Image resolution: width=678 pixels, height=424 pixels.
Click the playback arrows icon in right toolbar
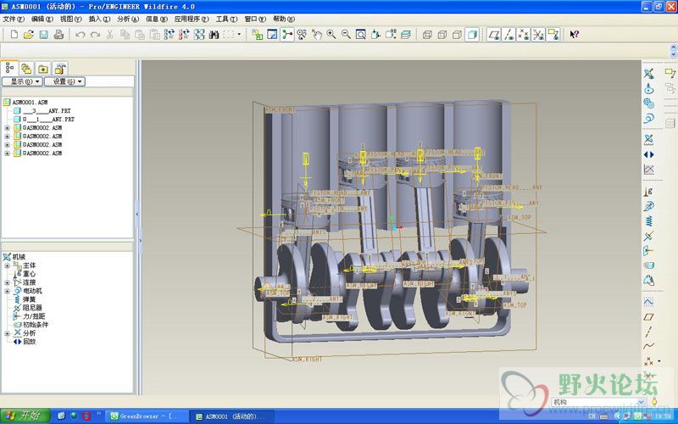[x=648, y=154]
